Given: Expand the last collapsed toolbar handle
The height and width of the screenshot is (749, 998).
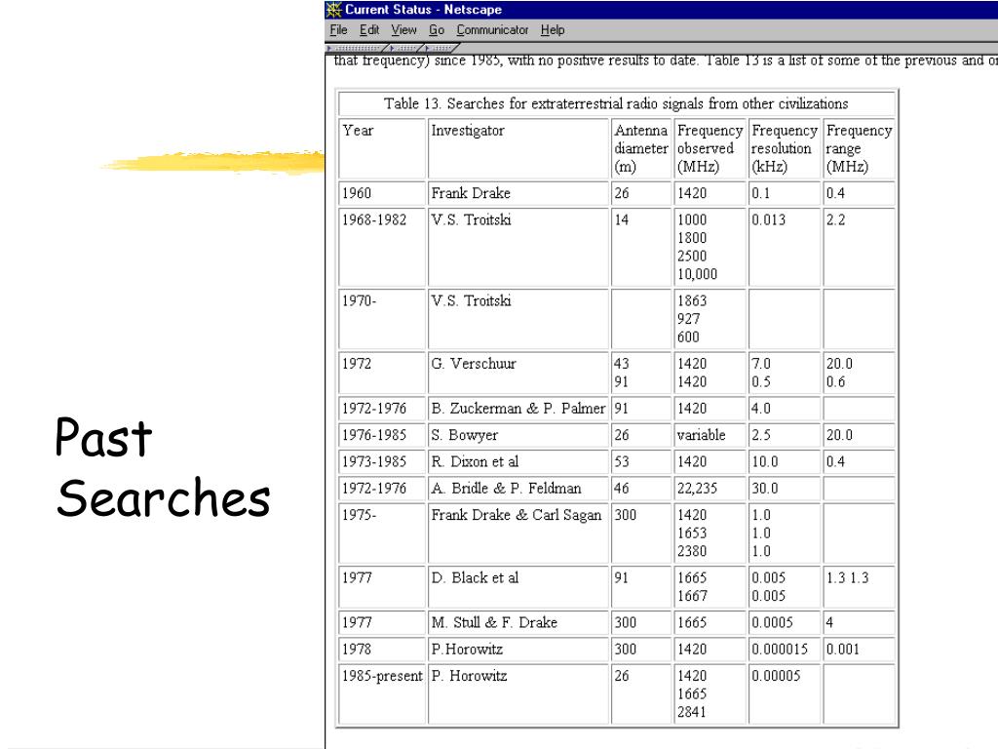Looking at the screenshot, I should point(441,48).
